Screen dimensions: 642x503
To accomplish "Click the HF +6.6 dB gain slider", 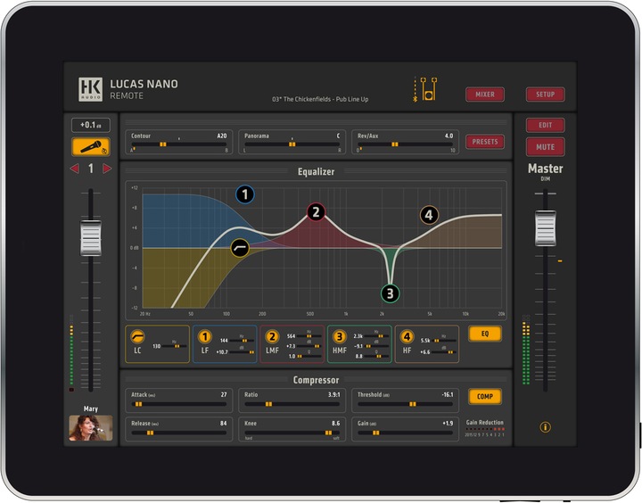I will pos(444,352).
